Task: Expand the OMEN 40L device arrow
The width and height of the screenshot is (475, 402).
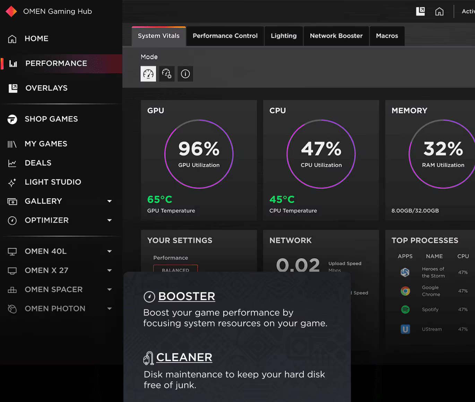Action: pos(110,252)
